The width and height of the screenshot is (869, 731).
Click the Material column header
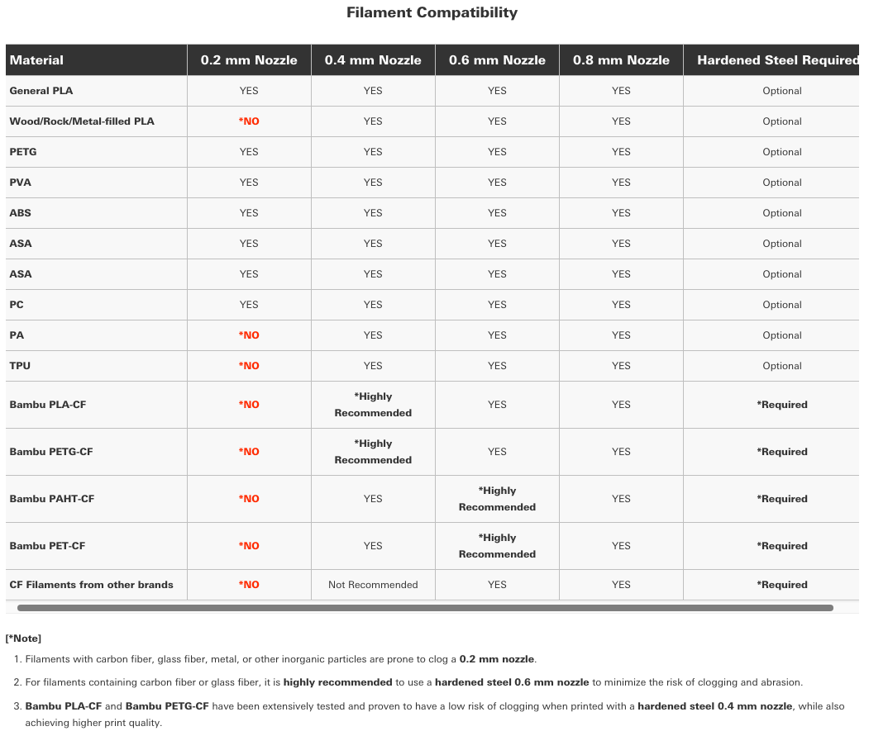tap(36, 59)
